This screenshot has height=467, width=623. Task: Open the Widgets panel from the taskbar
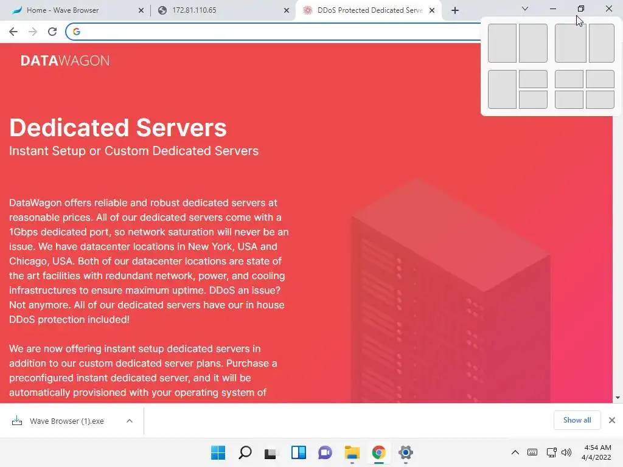[x=298, y=452]
